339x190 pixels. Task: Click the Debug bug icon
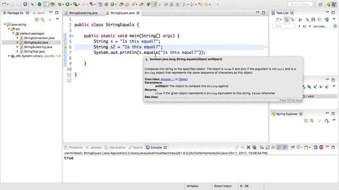(x=59, y=4)
